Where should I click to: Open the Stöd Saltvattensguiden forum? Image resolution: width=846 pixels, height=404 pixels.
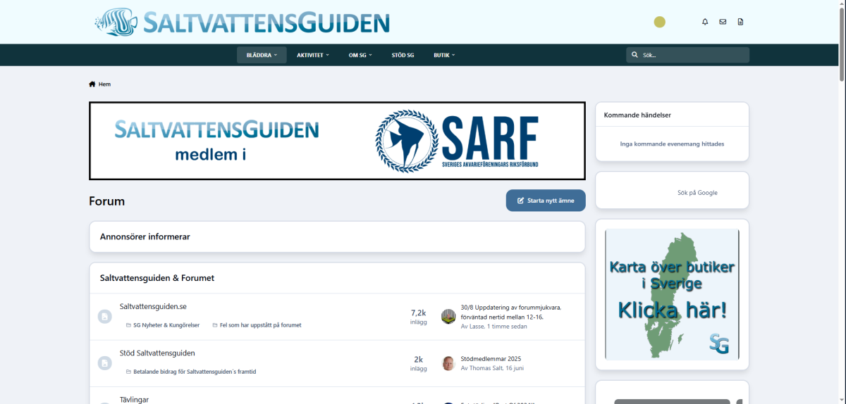pos(157,353)
